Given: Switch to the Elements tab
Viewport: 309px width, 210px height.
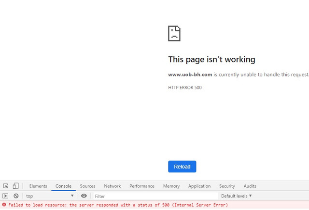Looking at the screenshot, I should (x=38, y=186).
